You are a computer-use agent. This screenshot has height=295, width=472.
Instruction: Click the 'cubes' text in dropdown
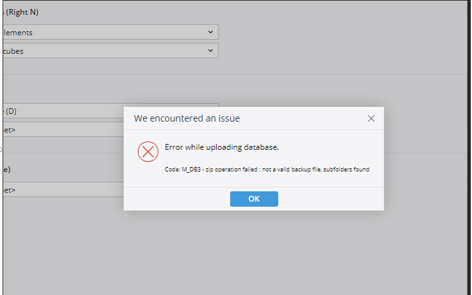[13, 51]
